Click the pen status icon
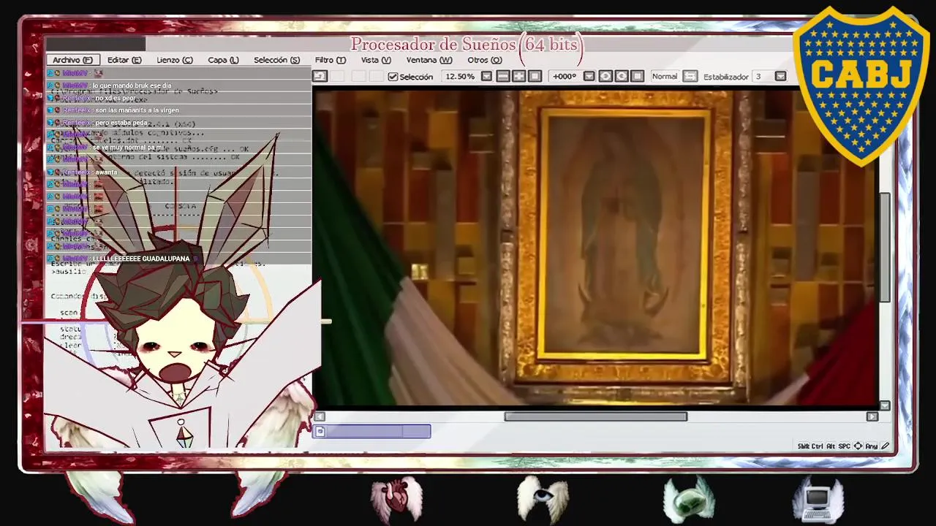Viewport: 936px width, 526px height. tap(886, 446)
